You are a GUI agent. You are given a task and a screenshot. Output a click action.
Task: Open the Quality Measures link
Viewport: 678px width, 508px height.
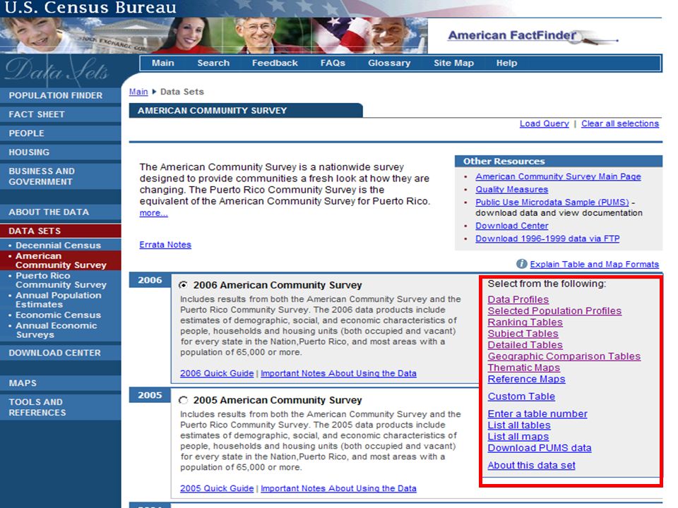pyautogui.click(x=511, y=189)
